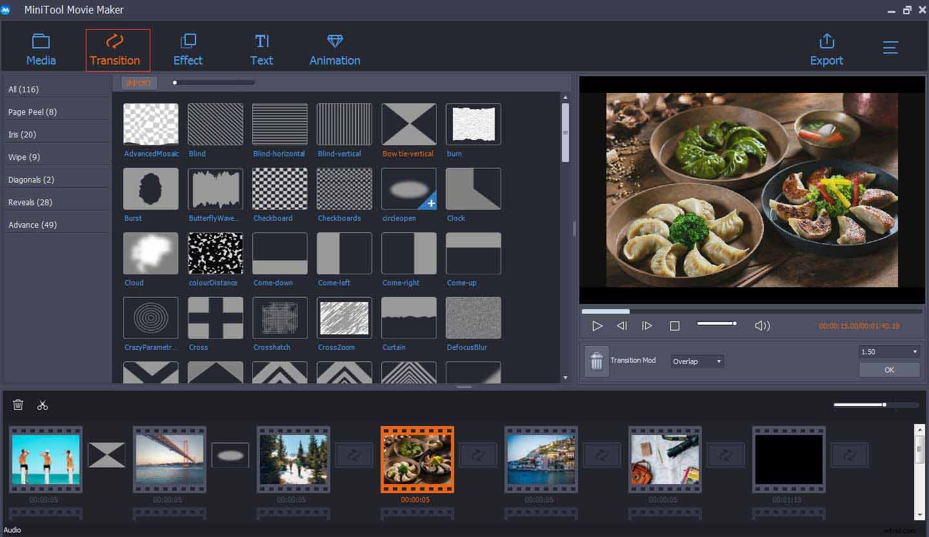Confirm transition settings with OK button
The width and height of the screenshot is (929, 537).
pyautogui.click(x=889, y=370)
